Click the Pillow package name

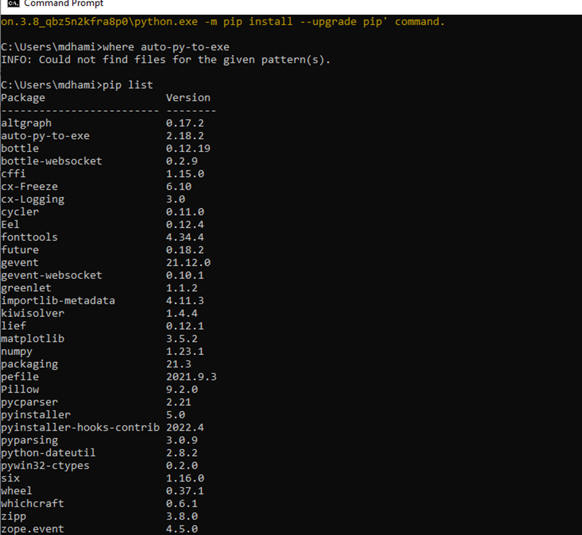click(20, 389)
